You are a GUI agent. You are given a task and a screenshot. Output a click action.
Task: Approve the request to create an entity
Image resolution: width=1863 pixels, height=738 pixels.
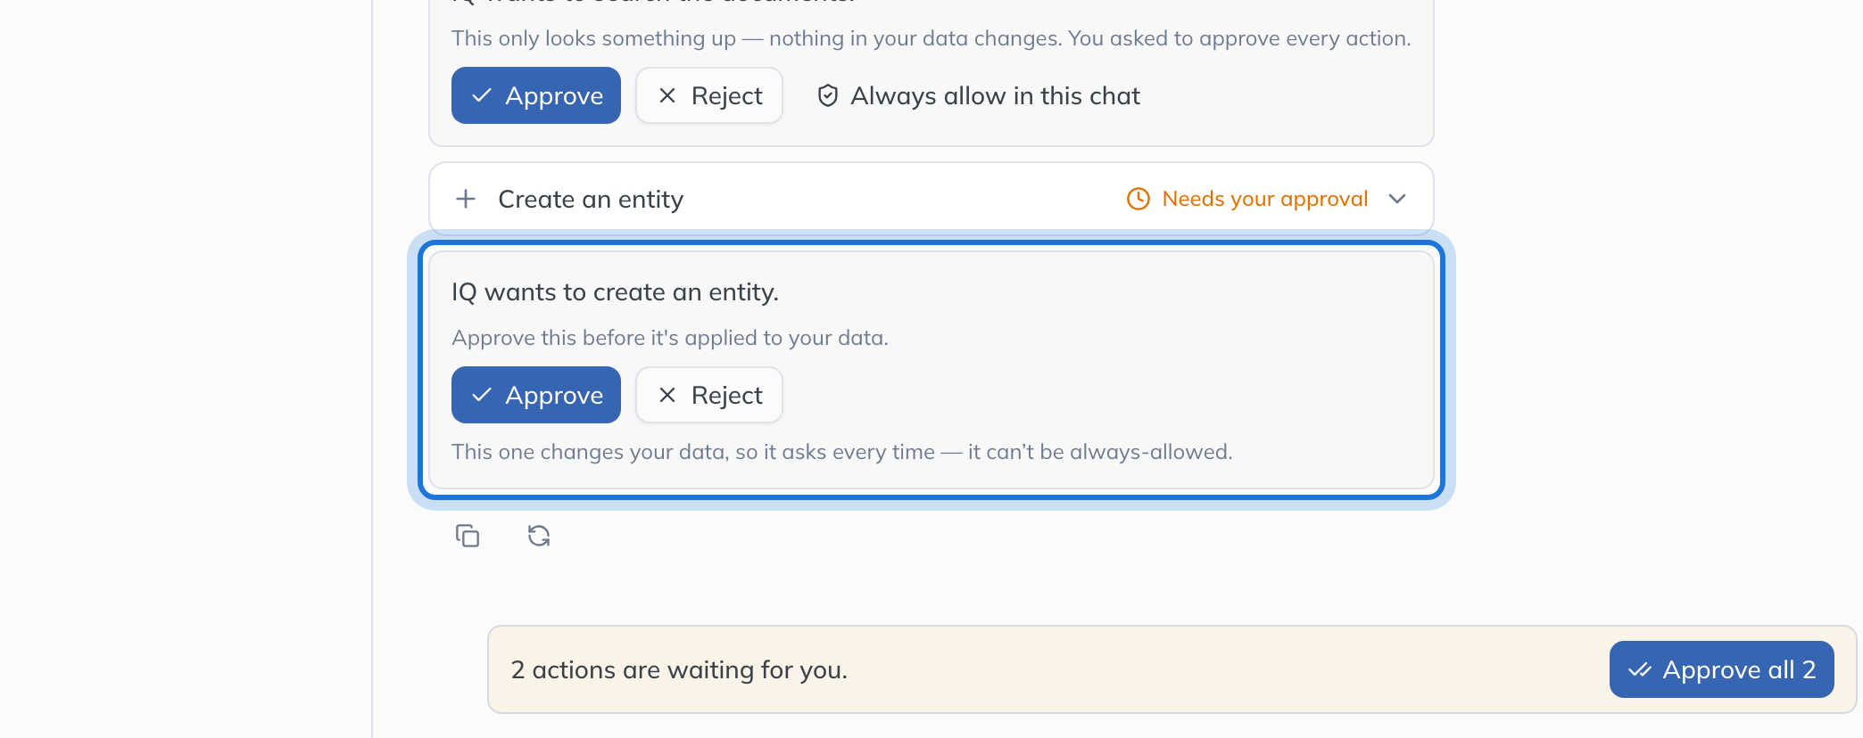536,395
